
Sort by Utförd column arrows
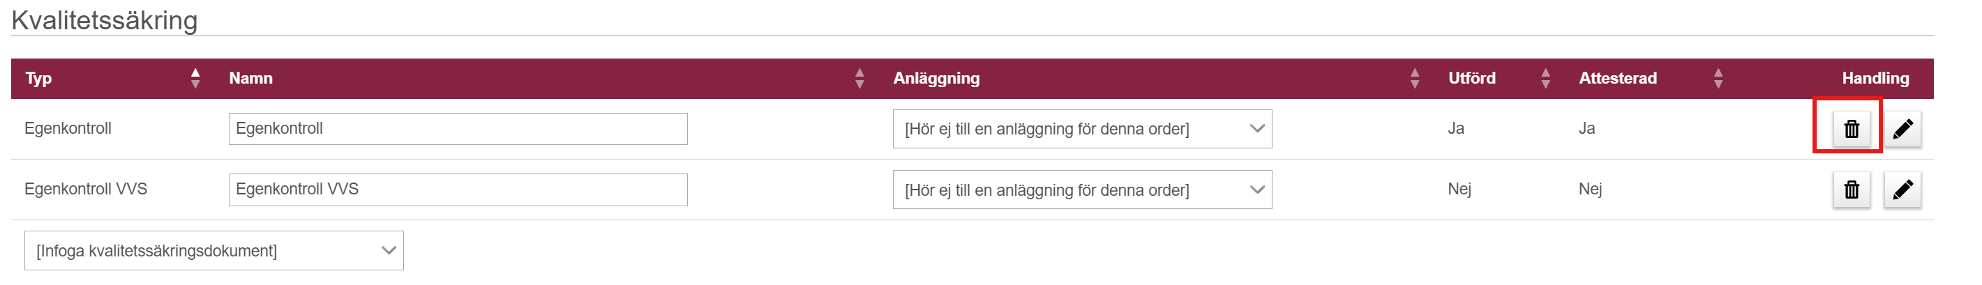[x=1545, y=78]
